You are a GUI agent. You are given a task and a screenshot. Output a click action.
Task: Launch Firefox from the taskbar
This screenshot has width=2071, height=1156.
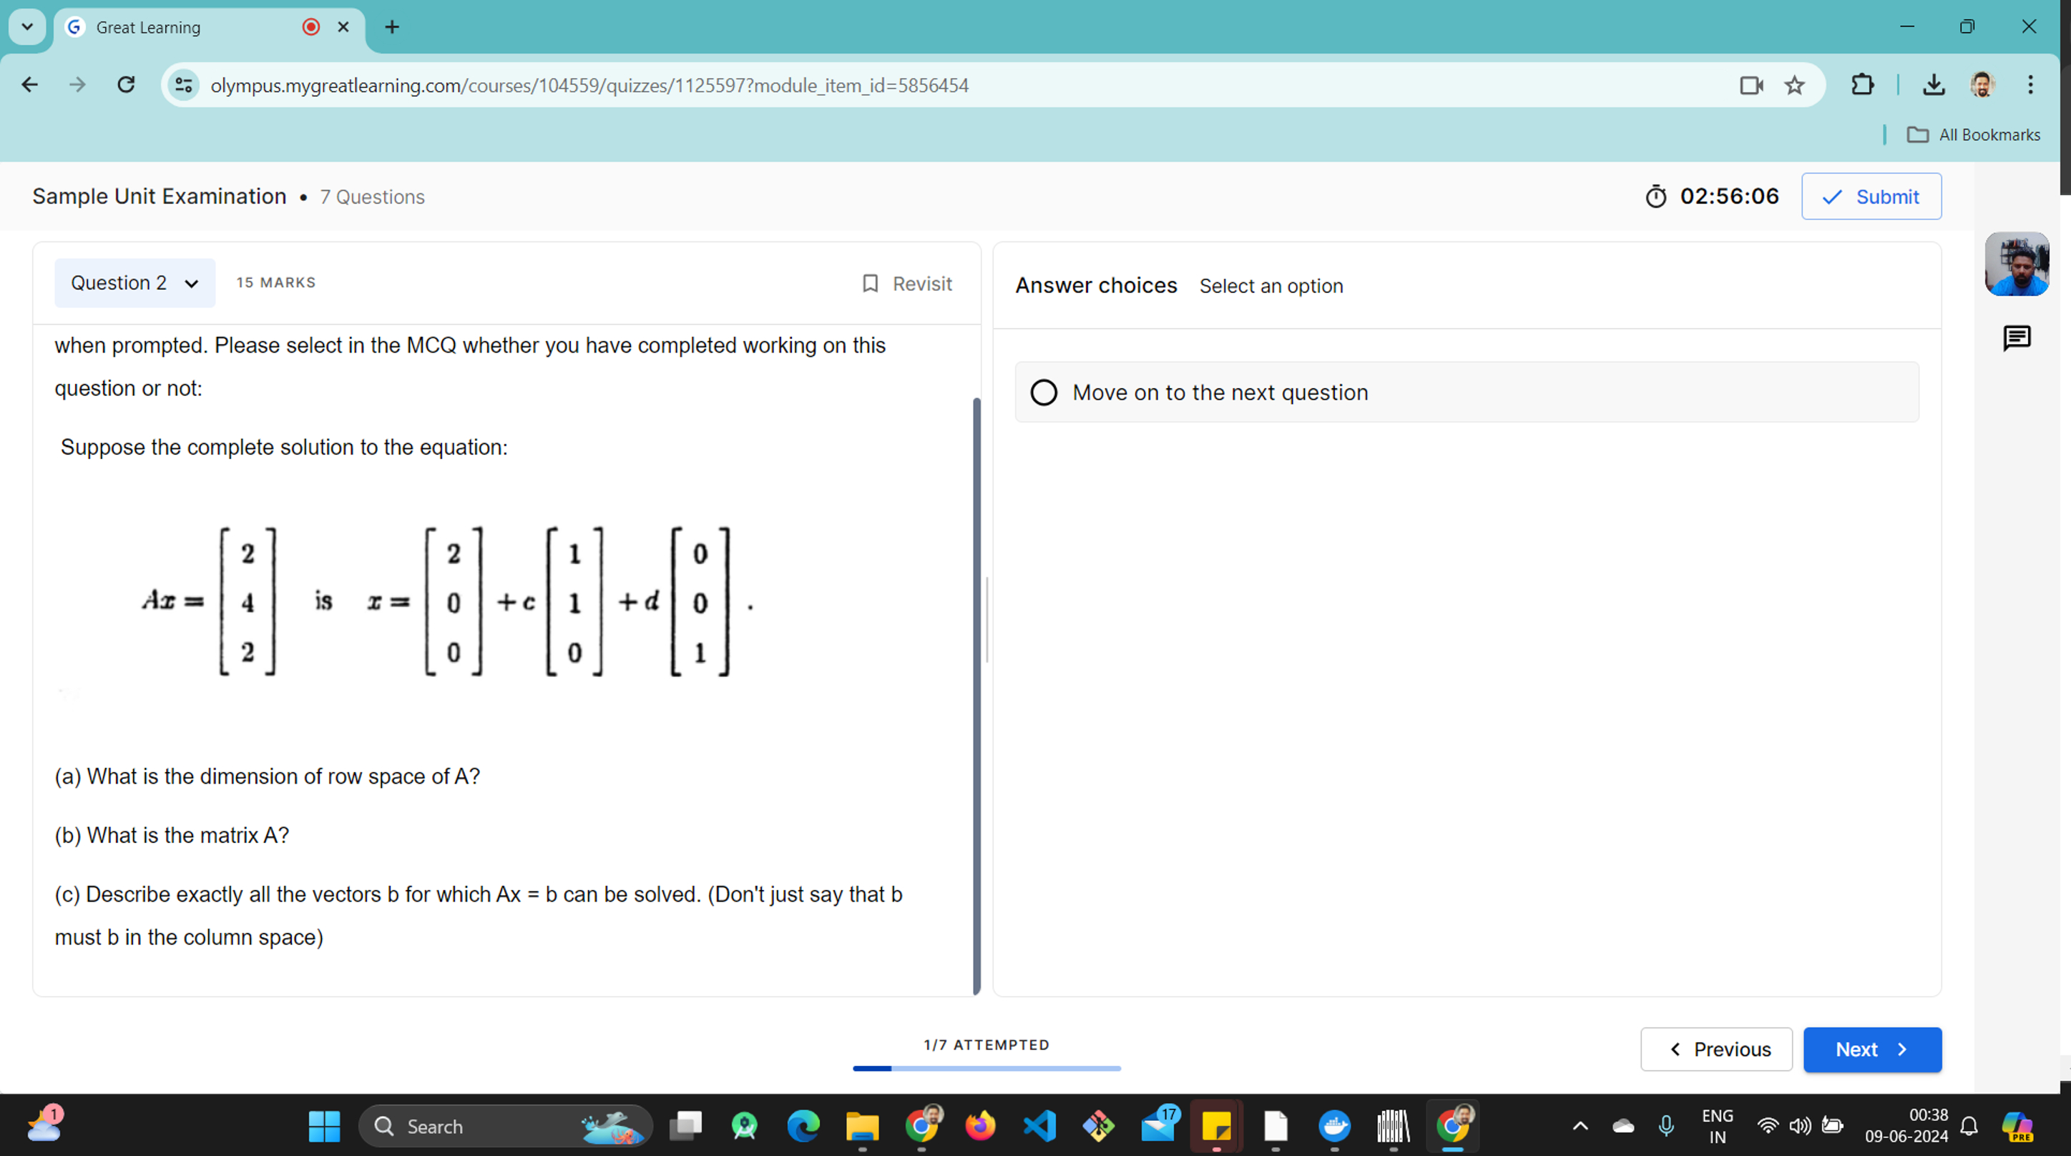pyautogui.click(x=981, y=1126)
